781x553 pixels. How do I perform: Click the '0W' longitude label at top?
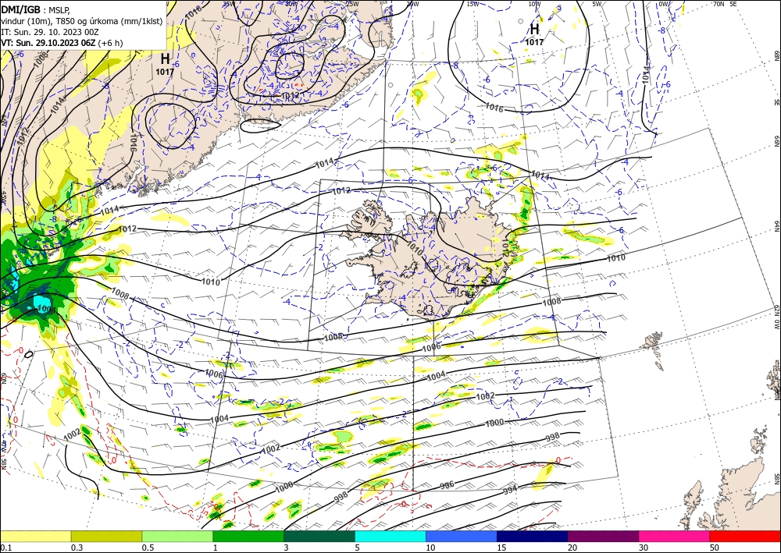(x=663, y=4)
